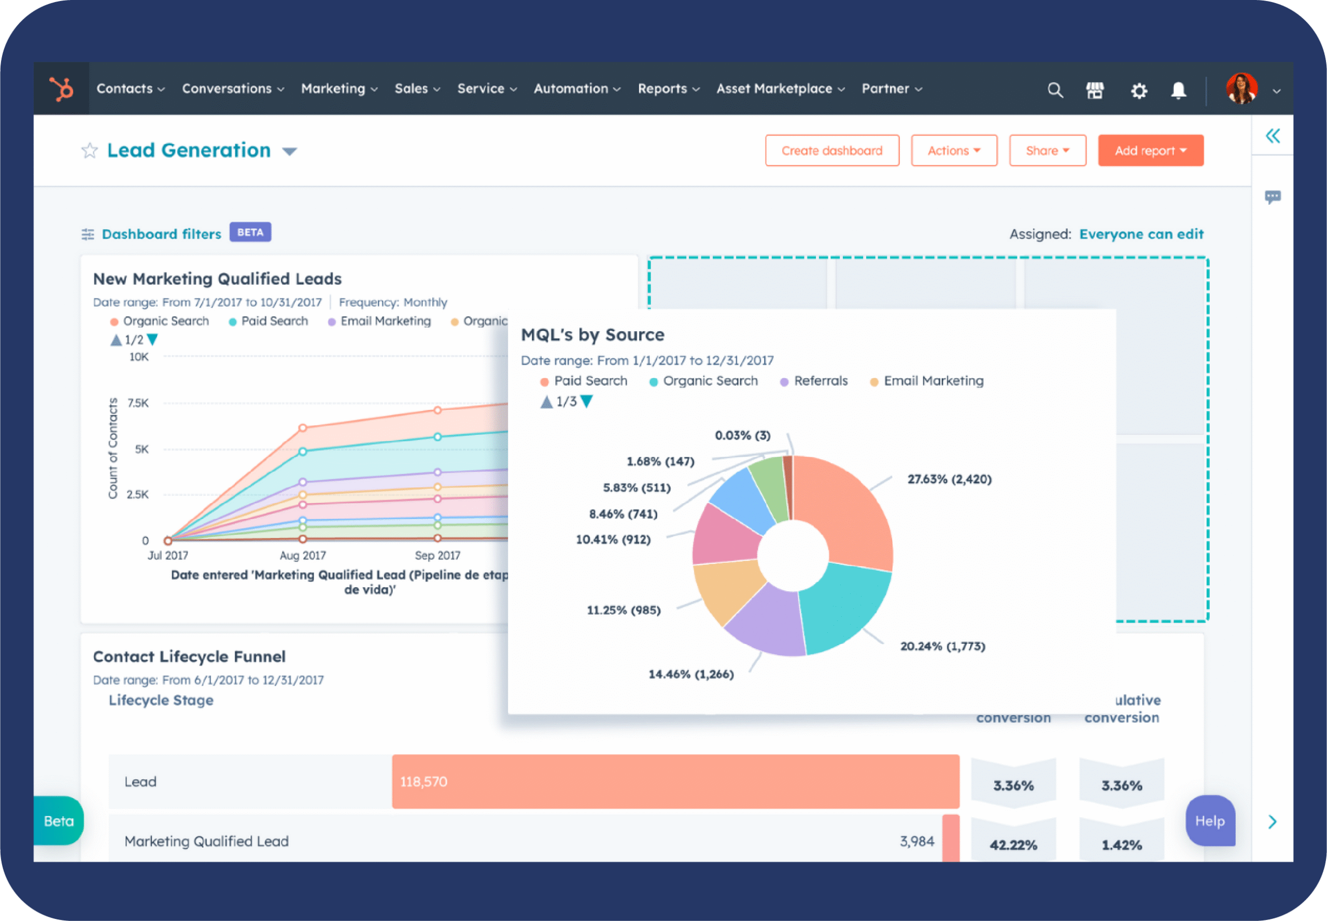This screenshot has height=921, width=1327.
Task: Open the comments speech bubble icon
Action: (1272, 197)
